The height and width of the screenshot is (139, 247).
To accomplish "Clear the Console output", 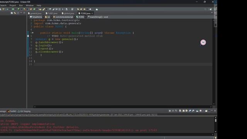I will (x=180, y=111).
